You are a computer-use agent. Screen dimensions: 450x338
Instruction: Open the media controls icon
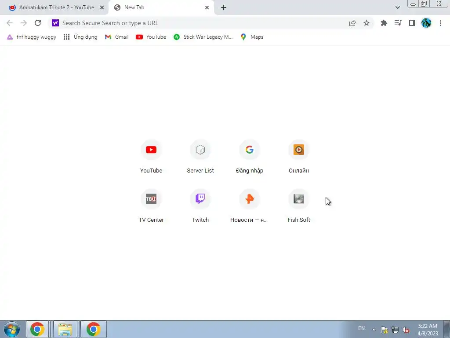(398, 23)
